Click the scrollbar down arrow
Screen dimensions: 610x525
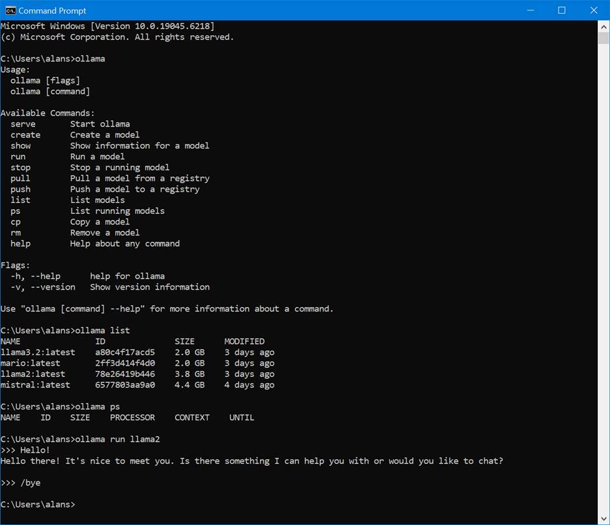(x=603, y=516)
